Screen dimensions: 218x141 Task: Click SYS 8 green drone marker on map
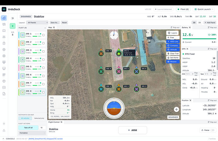pos(119,54)
